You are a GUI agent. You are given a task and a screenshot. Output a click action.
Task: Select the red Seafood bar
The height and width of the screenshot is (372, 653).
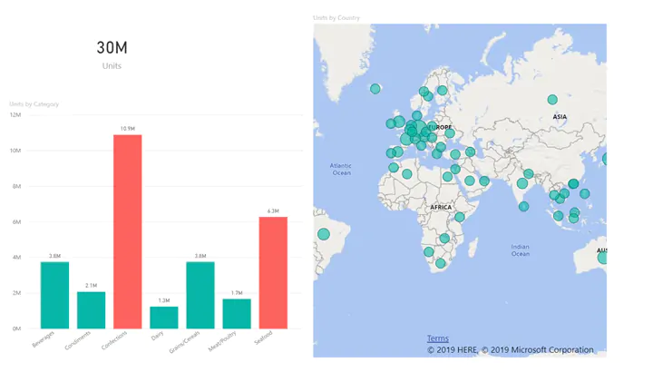click(x=273, y=273)
